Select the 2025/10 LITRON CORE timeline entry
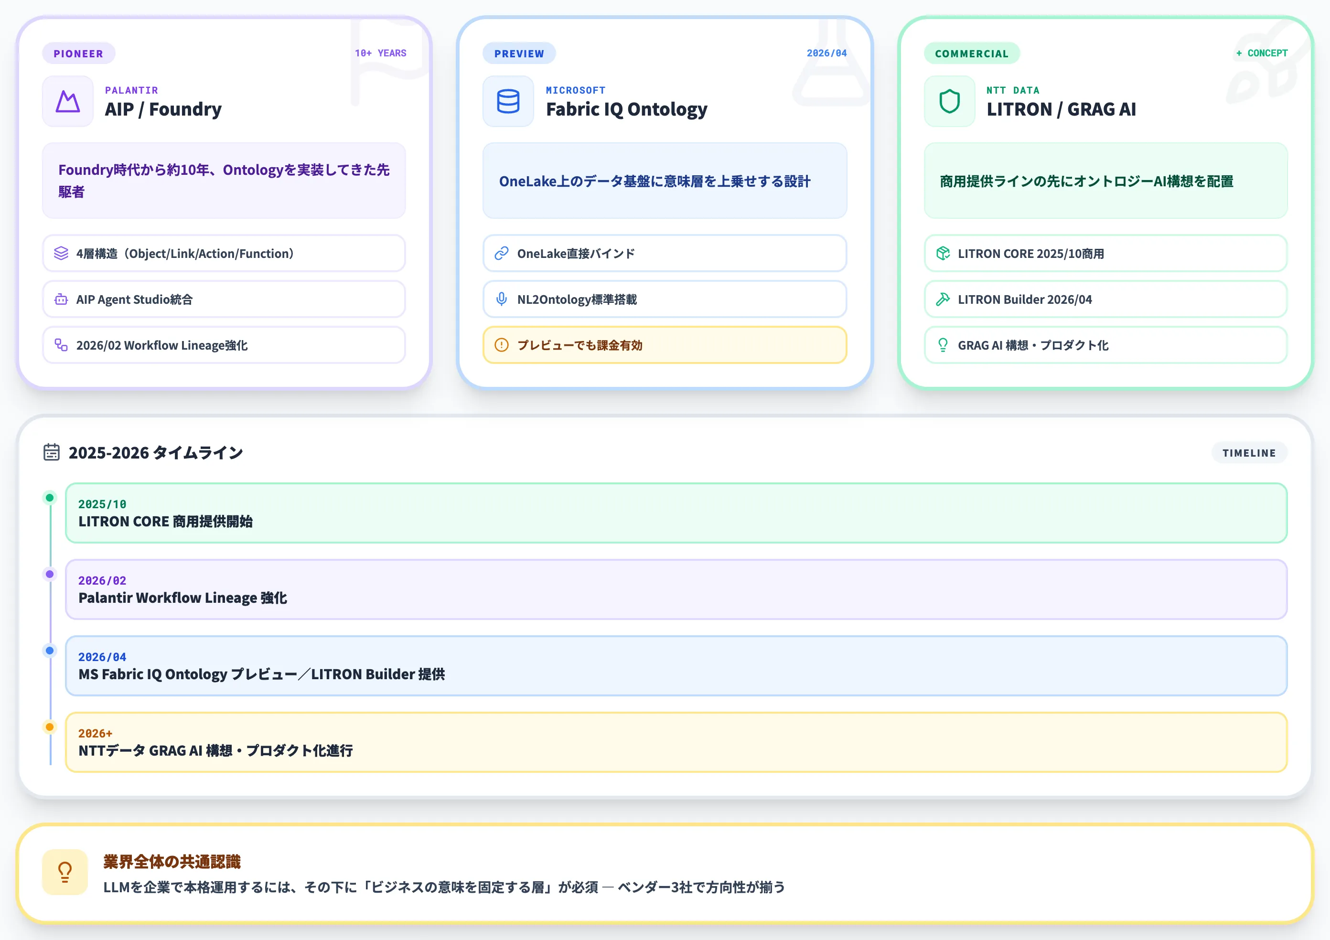The width and height of the screenshot is (1330, 940). point(676,513)
